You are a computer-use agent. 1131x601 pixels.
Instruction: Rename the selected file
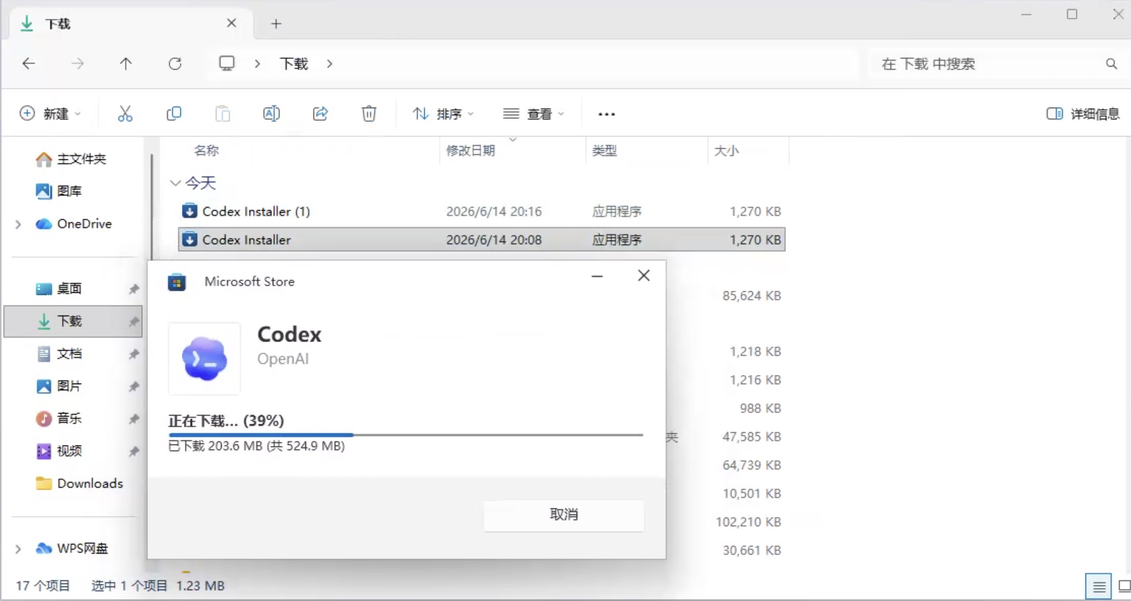[271, 114]
